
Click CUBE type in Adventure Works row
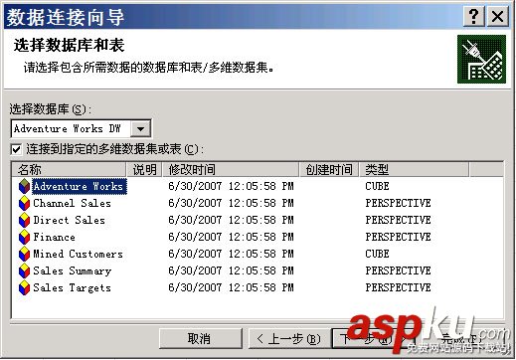coord(377,186)
